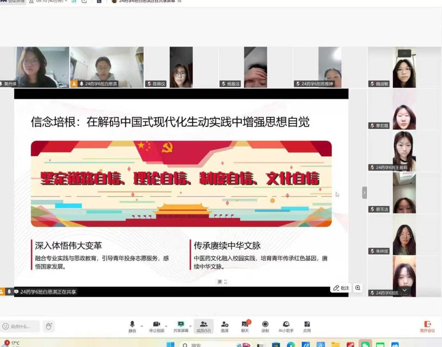The width and height of the screenshot is (442, 347).
Task: Open the 成员(52) members list
Action: pyautogui.click(x=203, y=326)
